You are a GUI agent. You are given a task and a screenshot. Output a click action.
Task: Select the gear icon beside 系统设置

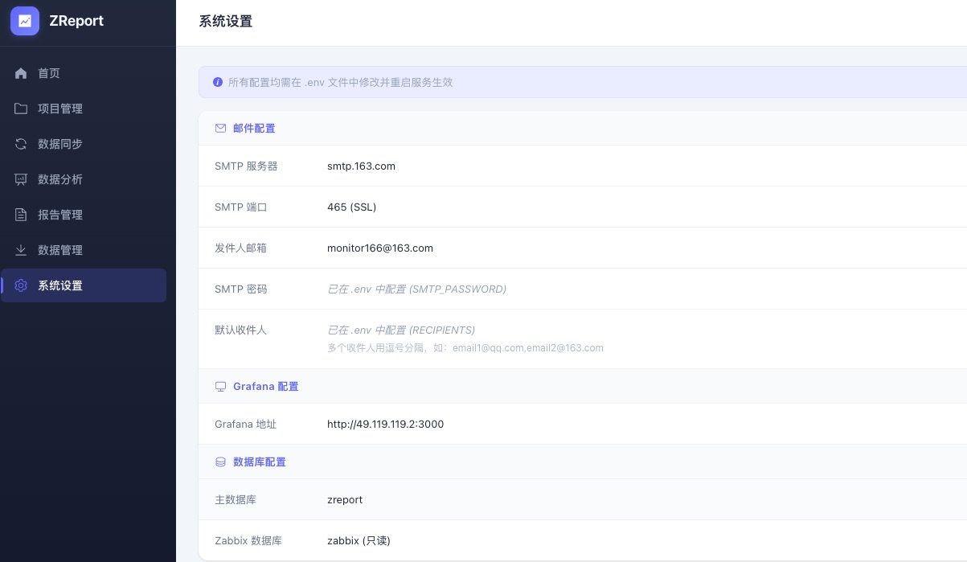[x=21, y=285]
